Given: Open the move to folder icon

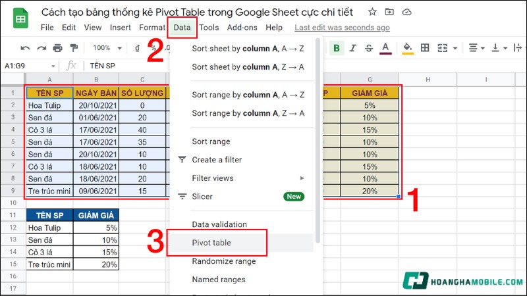Looking at the screenshot, I should pos(389,12).
